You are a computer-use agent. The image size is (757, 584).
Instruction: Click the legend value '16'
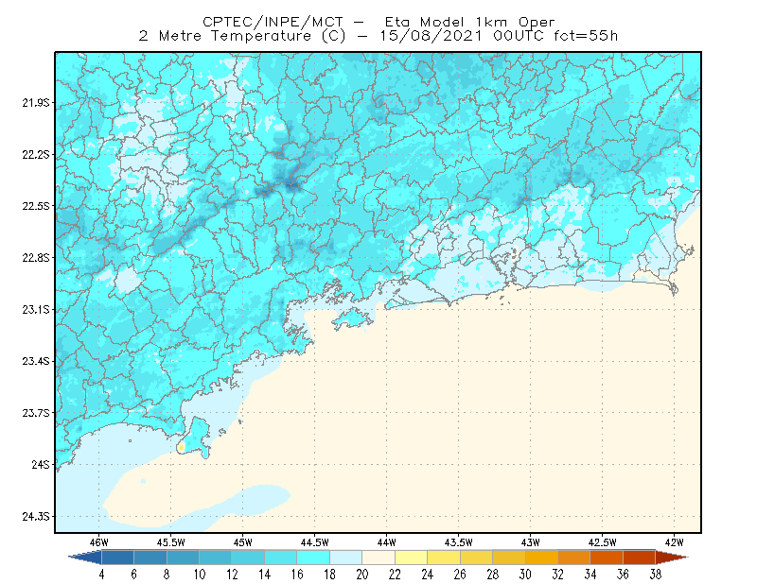297,575
